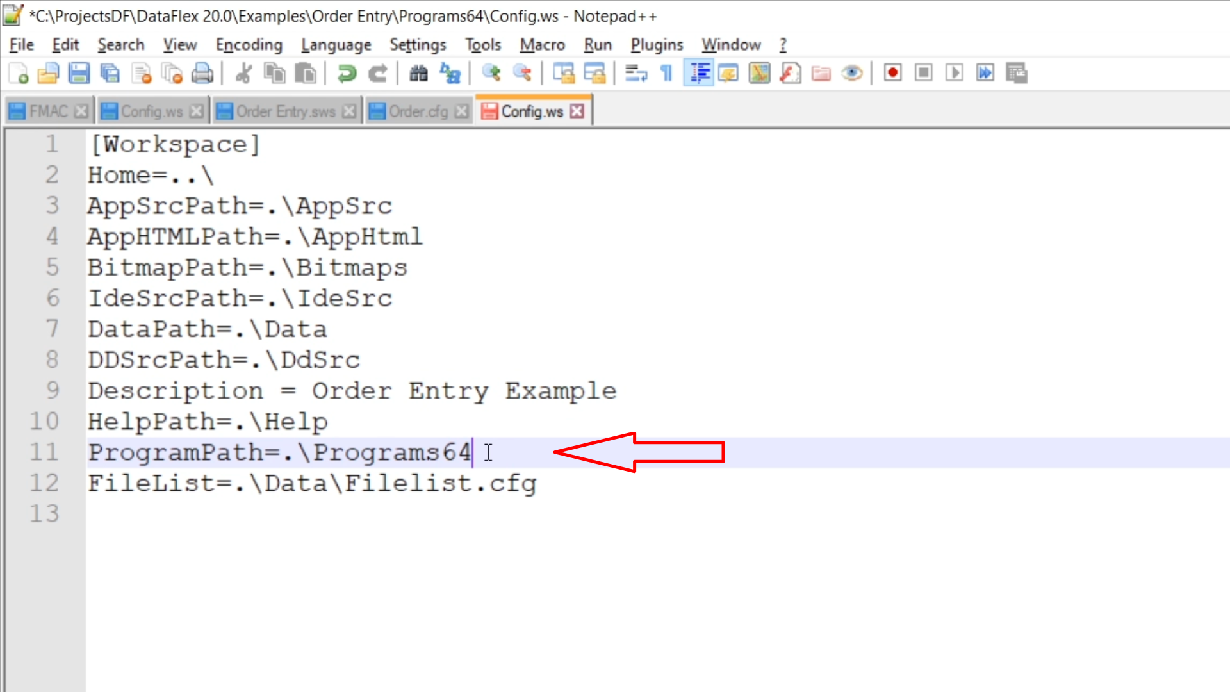Open the Encoding menu
The image size is (1230, 692).
point(249,45)
